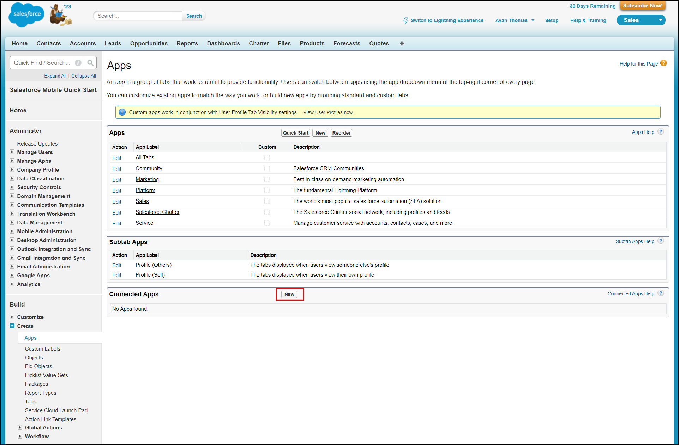Toggle the Custom checkbox for Service app

(267, 223)
